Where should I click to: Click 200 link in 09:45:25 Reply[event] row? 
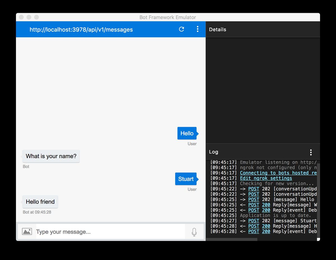(266, 210)
